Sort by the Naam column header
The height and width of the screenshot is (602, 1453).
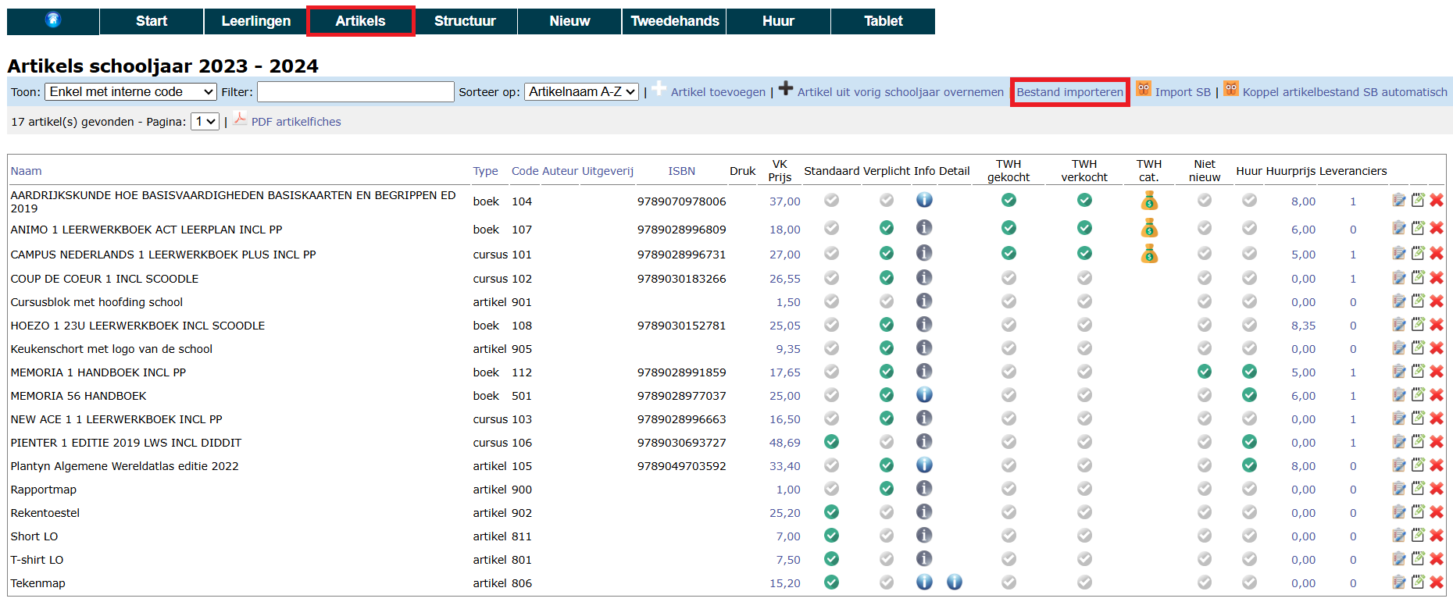pyautogui.click(x=26, y=171)
